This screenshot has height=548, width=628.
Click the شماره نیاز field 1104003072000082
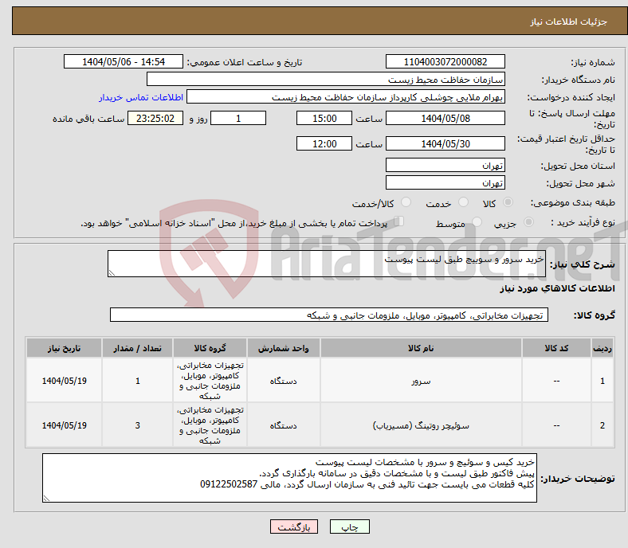click(445, 61)
